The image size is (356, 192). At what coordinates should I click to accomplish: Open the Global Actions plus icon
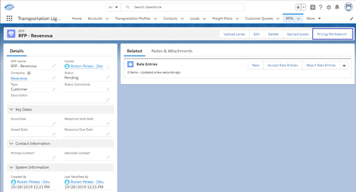[x=313, y=7]
